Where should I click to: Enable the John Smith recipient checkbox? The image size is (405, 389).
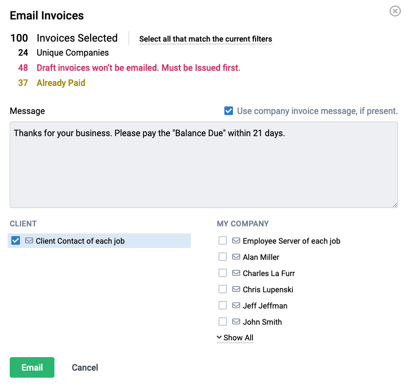[x=223, y=321]
